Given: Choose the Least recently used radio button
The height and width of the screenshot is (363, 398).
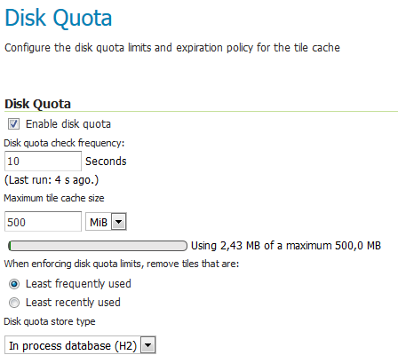Looking at the screenshot, I should 14,303.
